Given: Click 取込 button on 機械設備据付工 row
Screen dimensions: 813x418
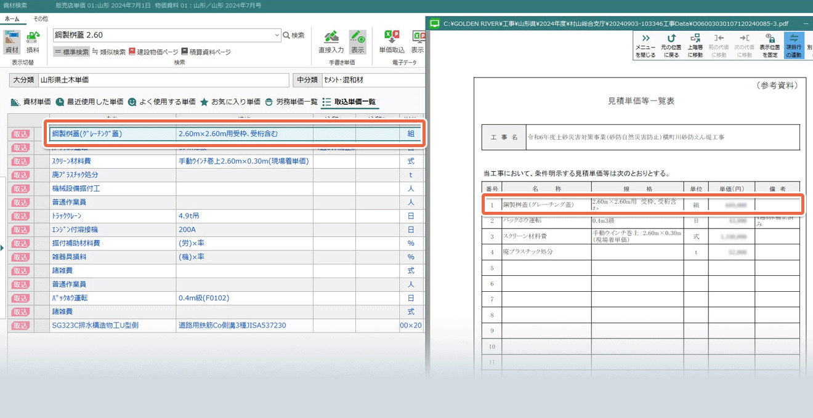Looking at the screenshot, I should tap(21, 188).
